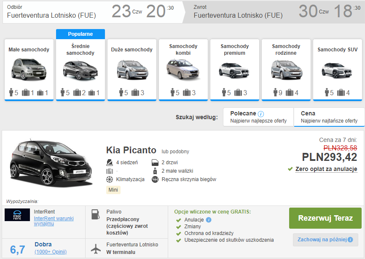Click the Rezerwuj Teraz button

[x=325, y=218]
